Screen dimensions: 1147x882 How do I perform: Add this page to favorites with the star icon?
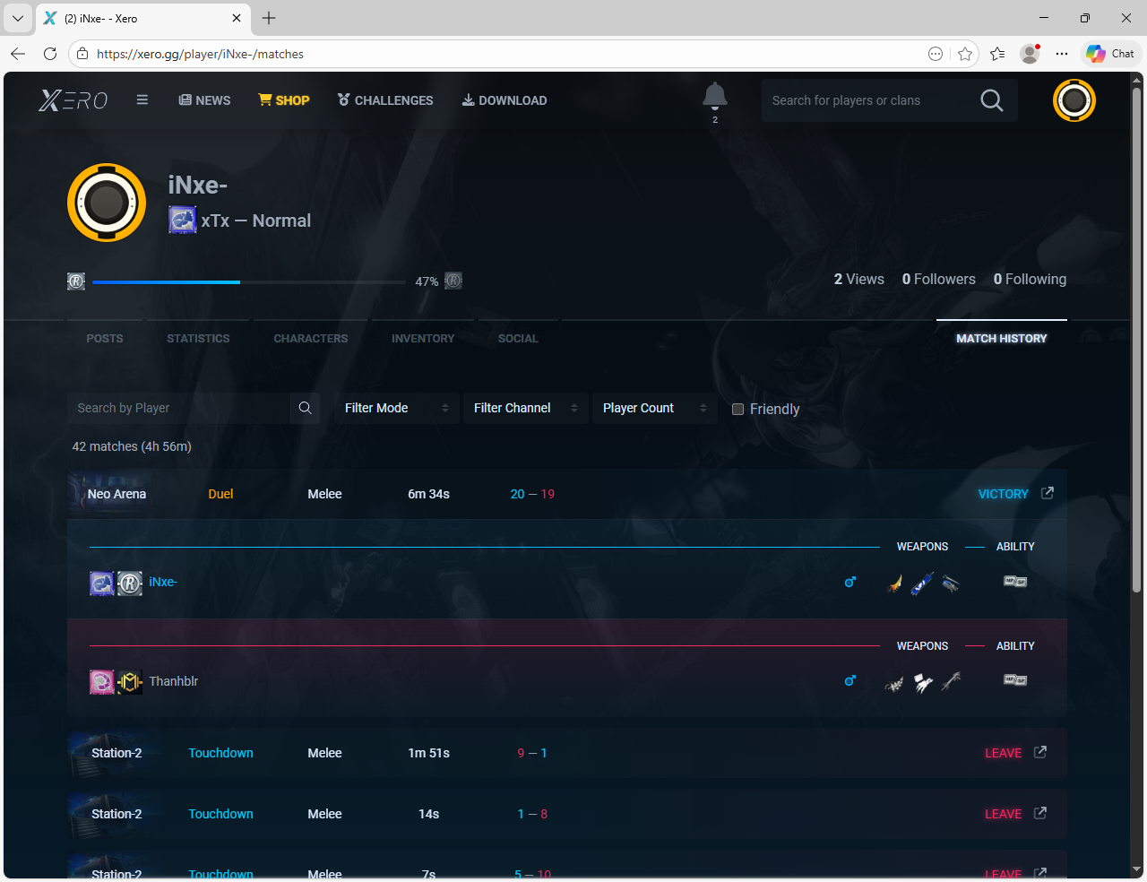coord(965,54)
